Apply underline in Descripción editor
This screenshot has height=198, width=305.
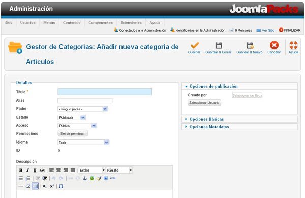(x=35, y=170)
